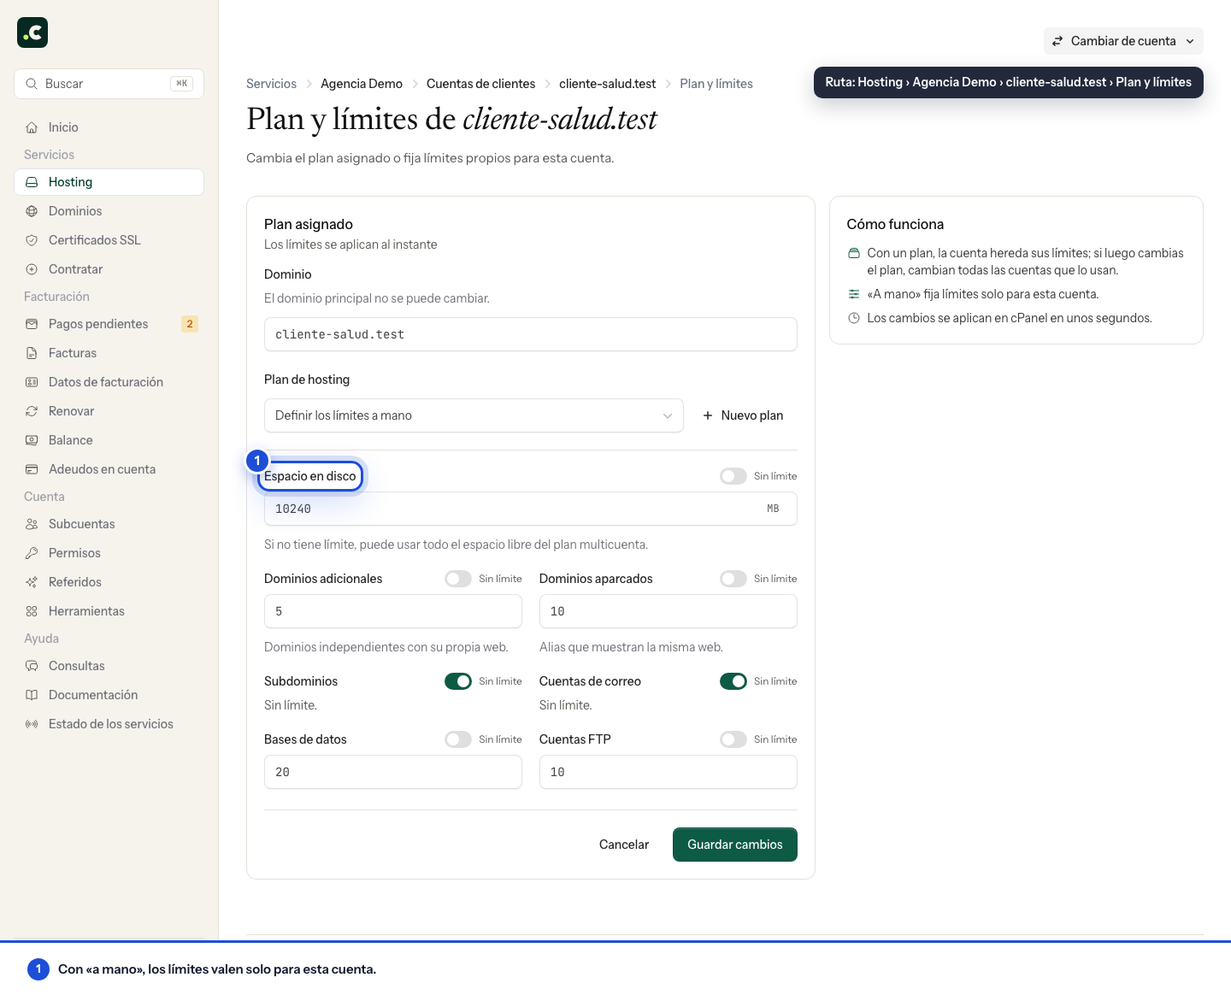Open the Plan de hosting dropdown
The image size is (1231, 995).
pyautogui.click(x=474, y=415)
